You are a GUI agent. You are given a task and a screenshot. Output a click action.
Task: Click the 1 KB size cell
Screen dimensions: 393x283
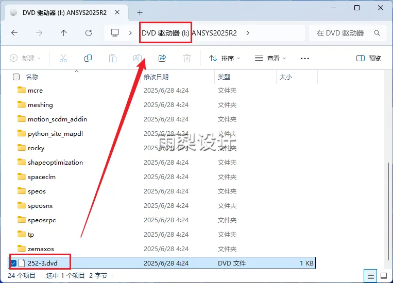306,263
